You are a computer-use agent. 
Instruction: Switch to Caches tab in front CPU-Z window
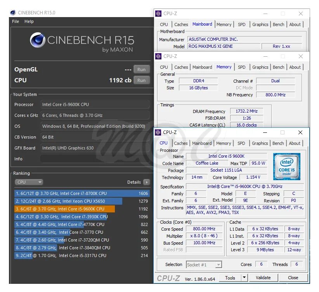(x=181, y=143)
